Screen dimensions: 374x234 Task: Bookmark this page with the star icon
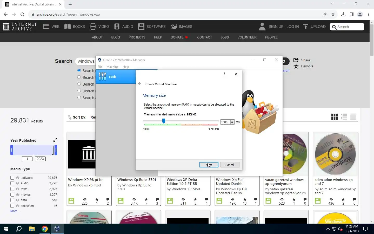click(x=333, y=14)
